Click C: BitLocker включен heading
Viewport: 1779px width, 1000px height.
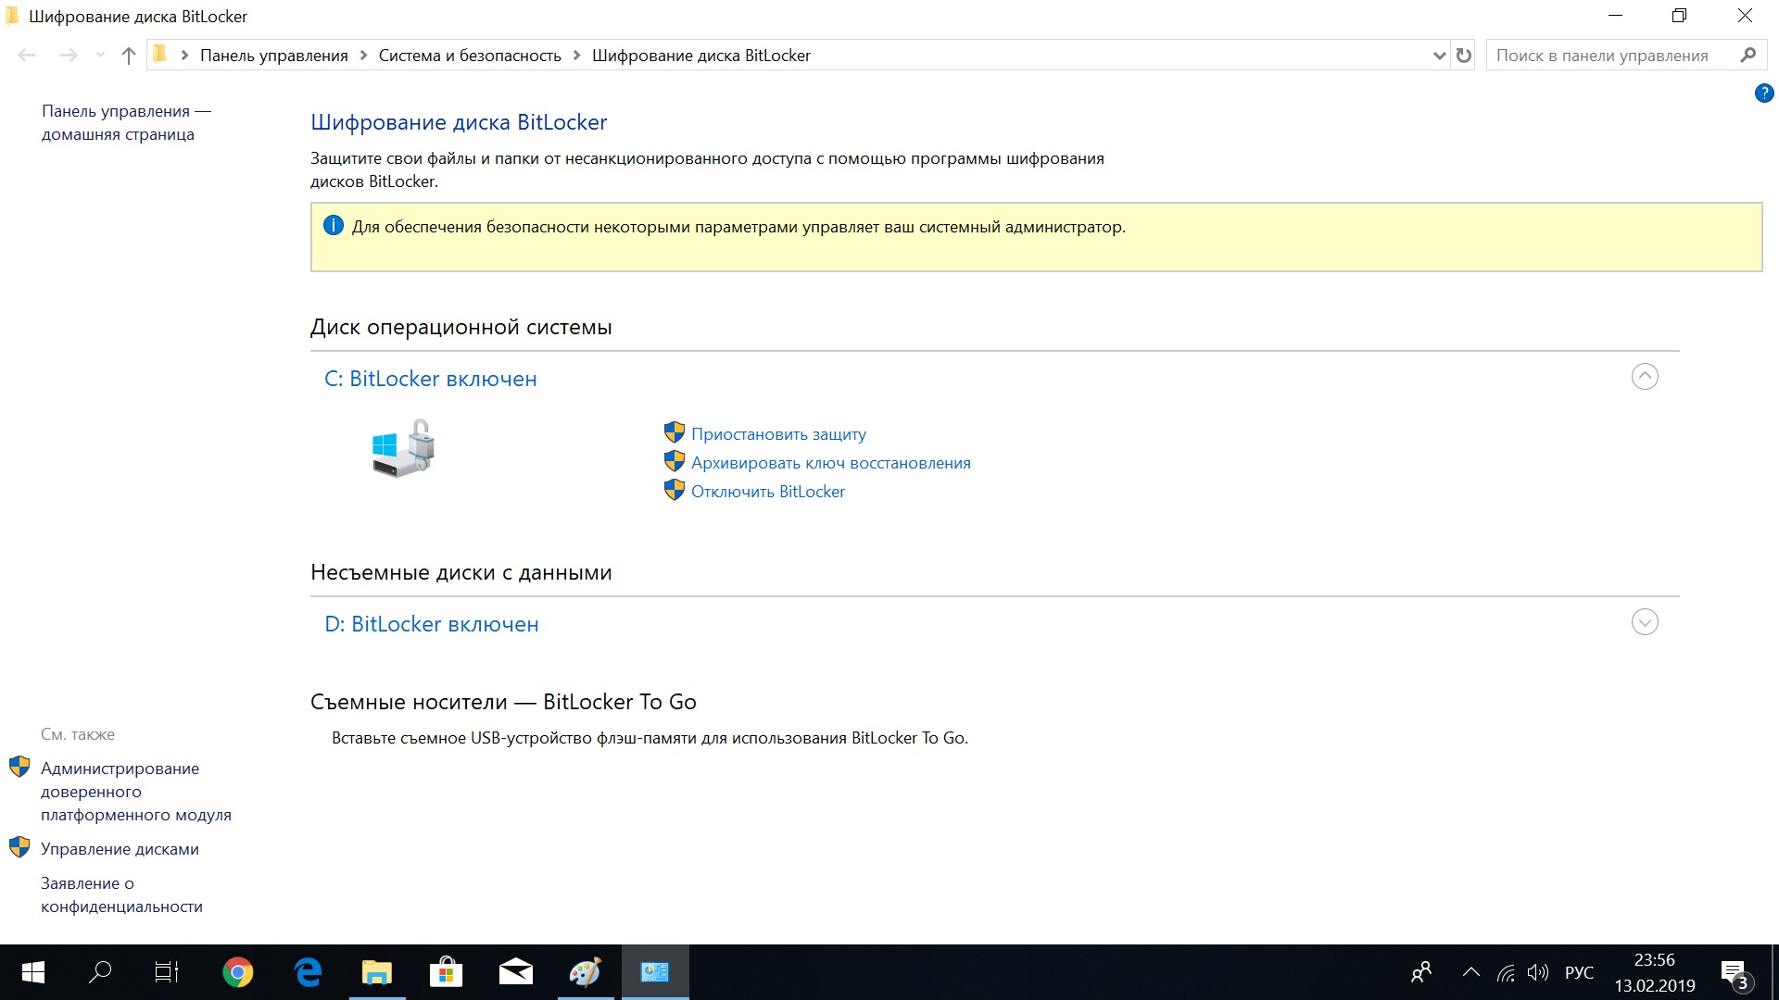pyautogui.click(x=431, y=379)
